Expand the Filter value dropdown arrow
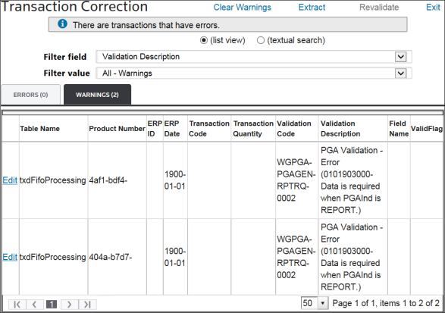 (x=400, y=74)
